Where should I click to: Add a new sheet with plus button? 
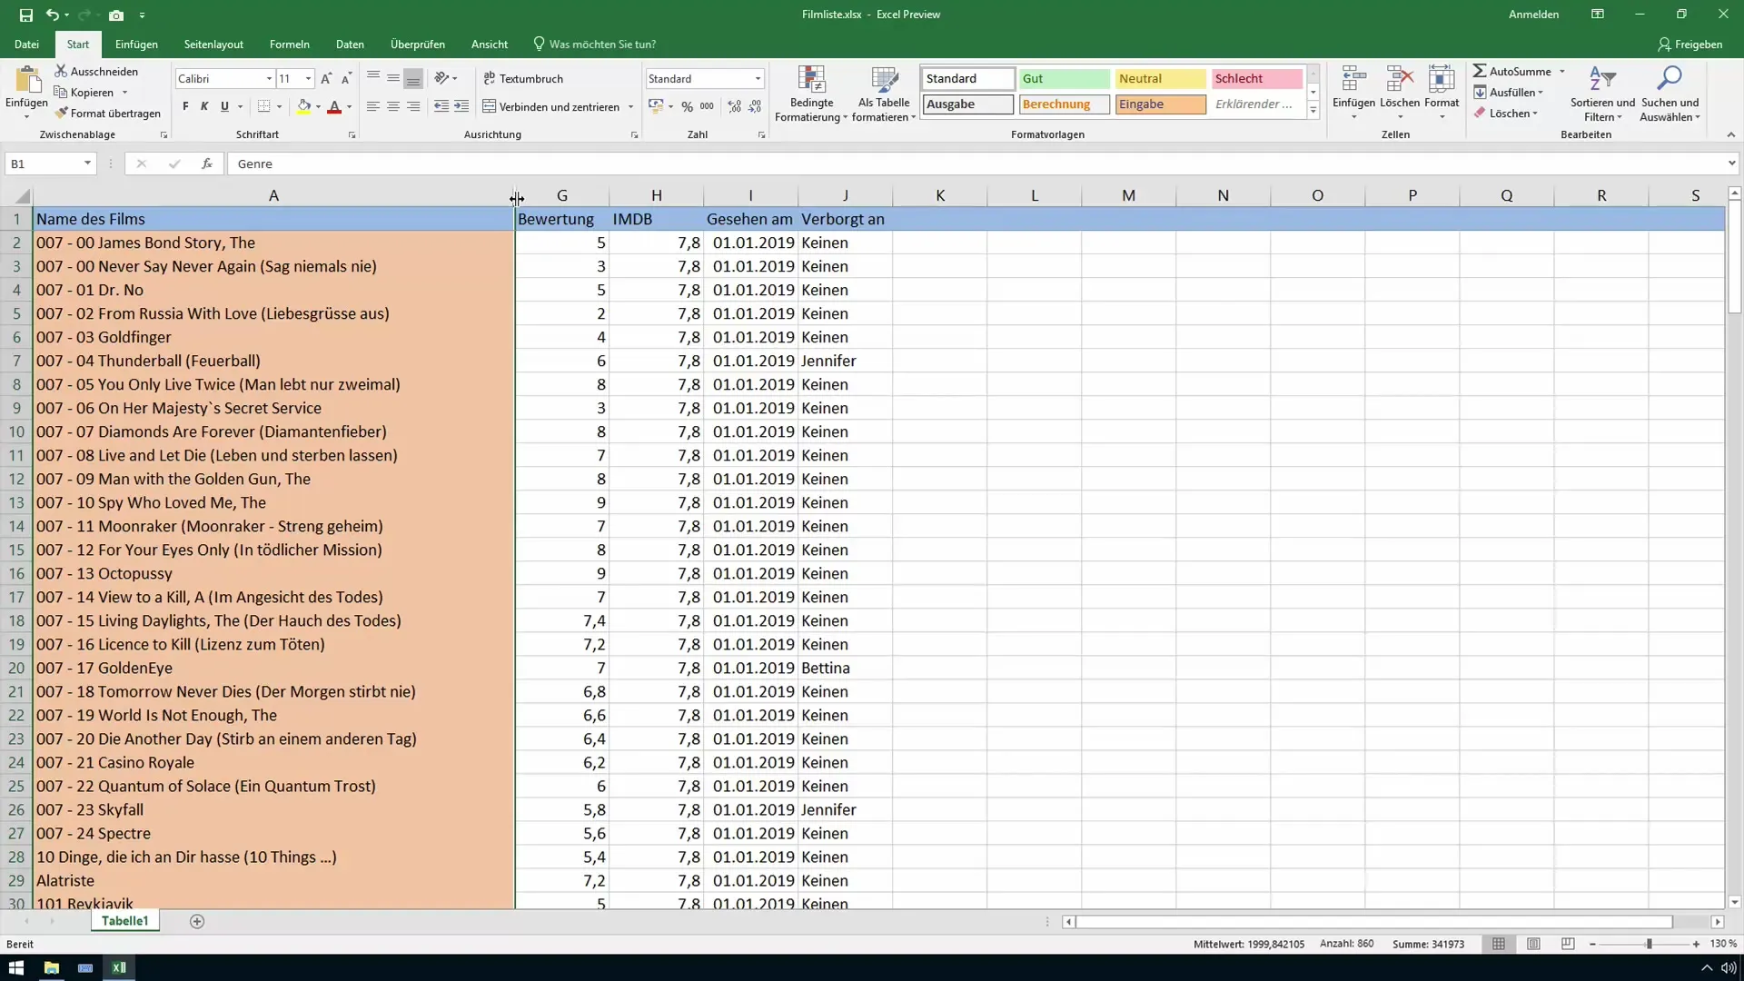(x=197, y=921)
